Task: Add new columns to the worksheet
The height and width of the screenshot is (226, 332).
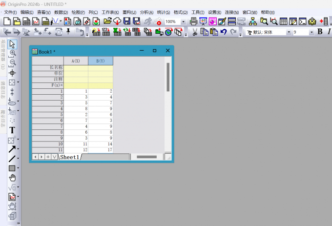Action: [324, 21]
